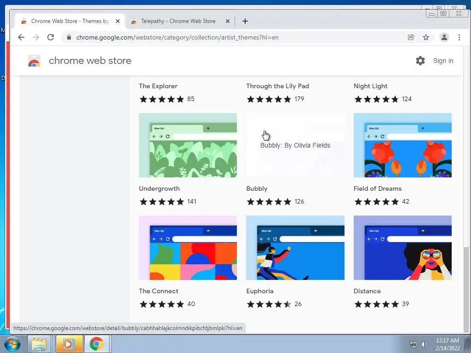This screenshot has height=353, width=471.
Task: View site information via lock icon
Action: click(x=69, y=37)
